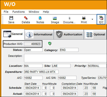Click the Production W/O number field

(32, 44)
